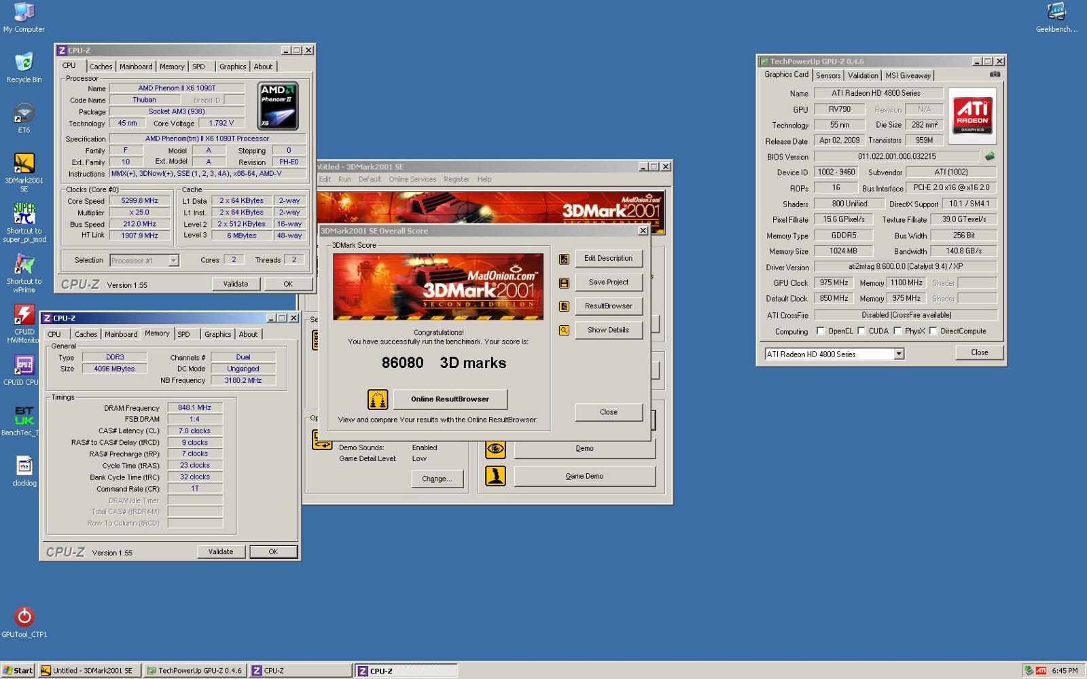
Task: Click the Show Details magnifier icon
Action: tap(564, 331)
